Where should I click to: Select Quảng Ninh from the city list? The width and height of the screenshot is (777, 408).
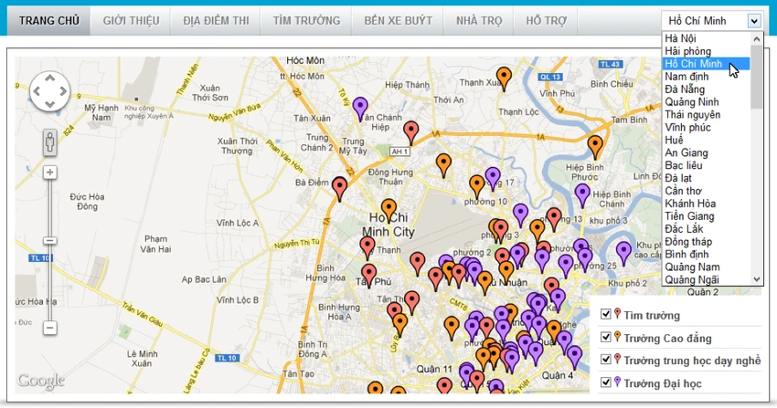[707, 102]
